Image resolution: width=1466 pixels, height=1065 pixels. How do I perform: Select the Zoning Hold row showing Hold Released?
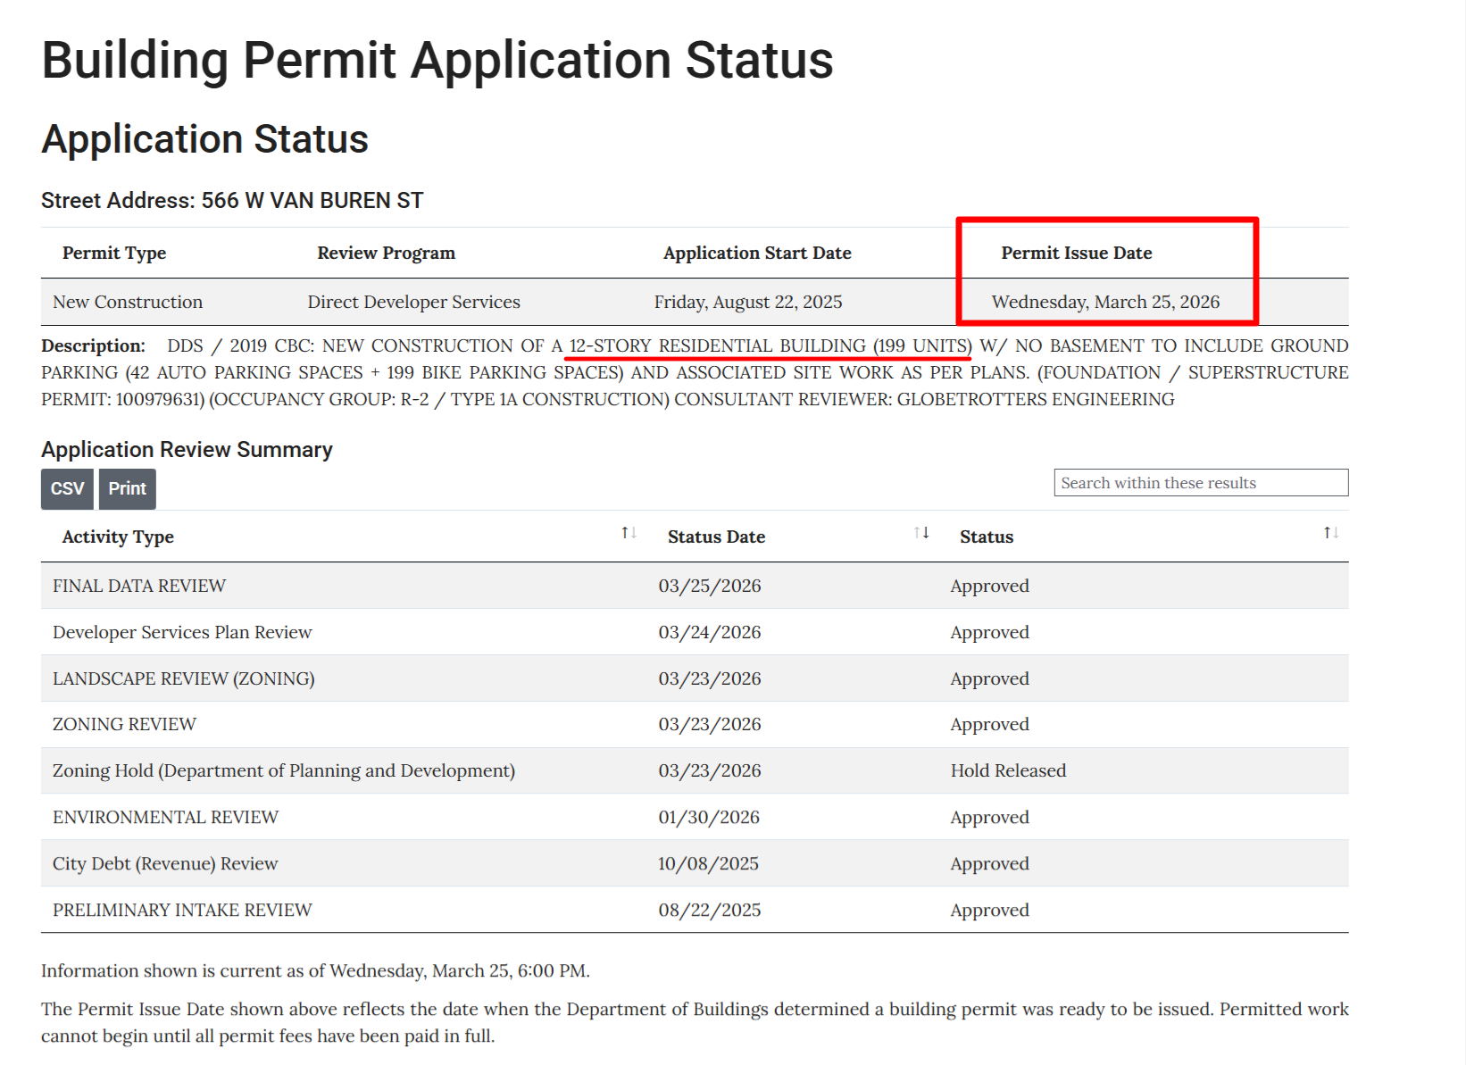click(357, 770)
